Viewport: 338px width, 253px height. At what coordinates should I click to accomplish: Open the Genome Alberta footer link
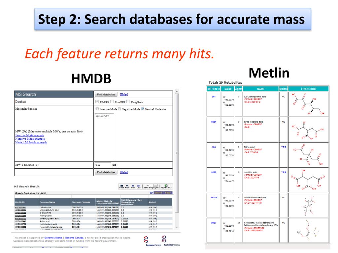[53, 238]
